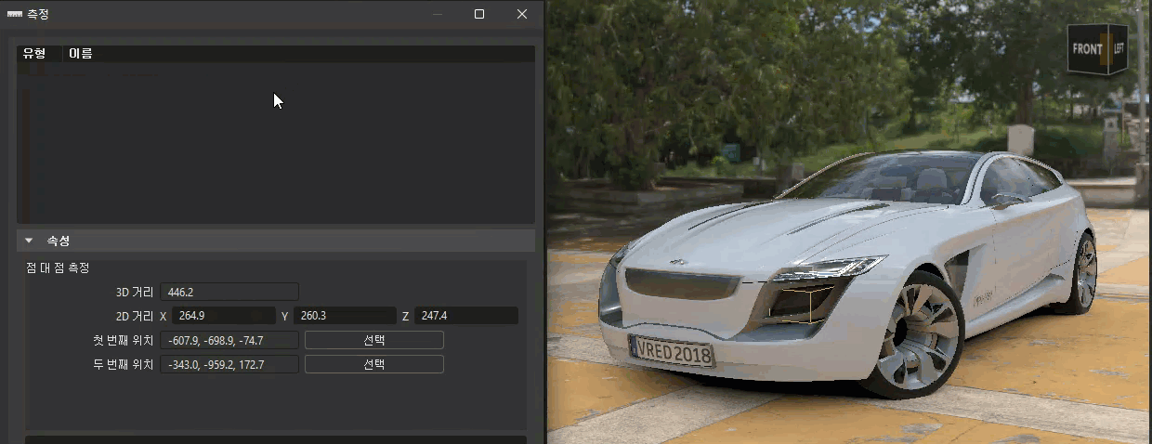
Task: Maximize the 측정 window
Action: point(479,14)
